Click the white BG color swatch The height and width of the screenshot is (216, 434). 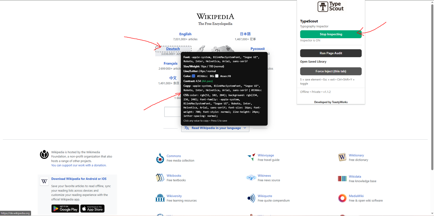click(x=217, y=76)
